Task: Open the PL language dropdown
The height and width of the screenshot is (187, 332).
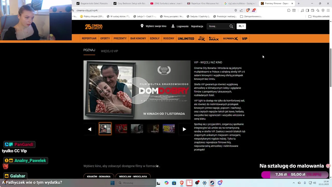Action: [241, 26]
